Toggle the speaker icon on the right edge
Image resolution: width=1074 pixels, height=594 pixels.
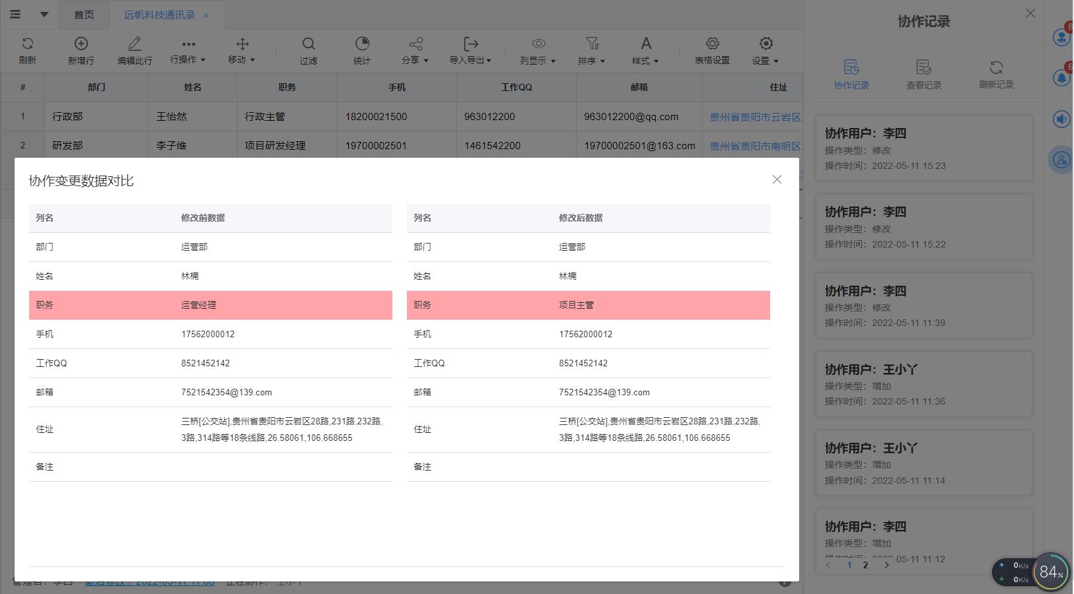coord(1061,119)
